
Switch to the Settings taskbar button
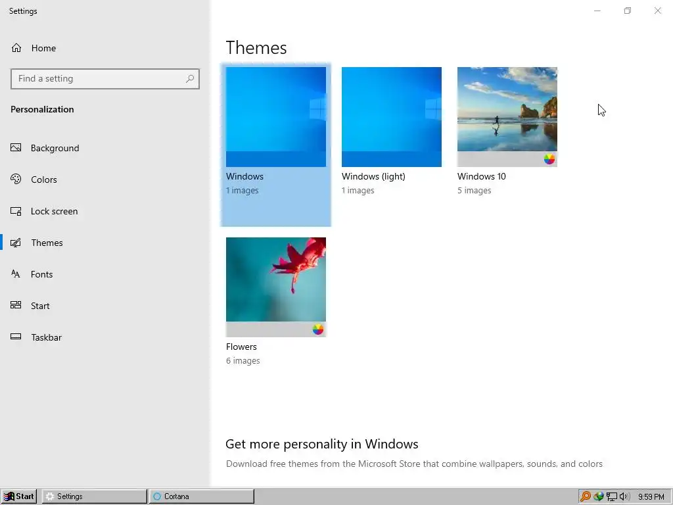point(95,496)
